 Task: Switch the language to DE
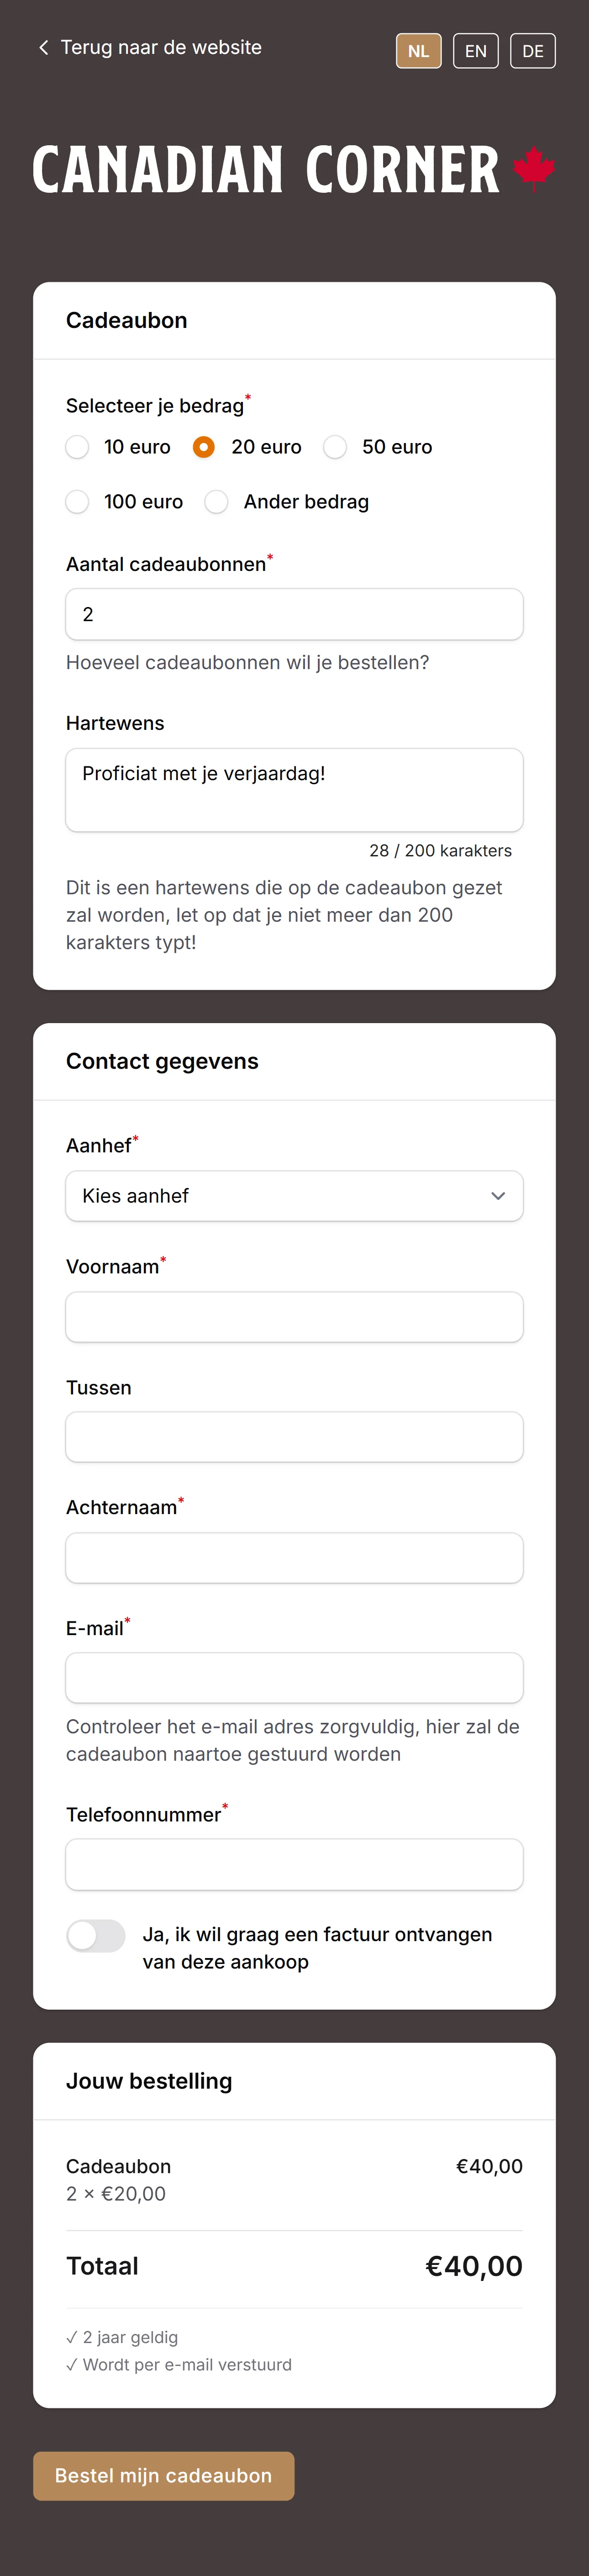click(x=533, y=50)
